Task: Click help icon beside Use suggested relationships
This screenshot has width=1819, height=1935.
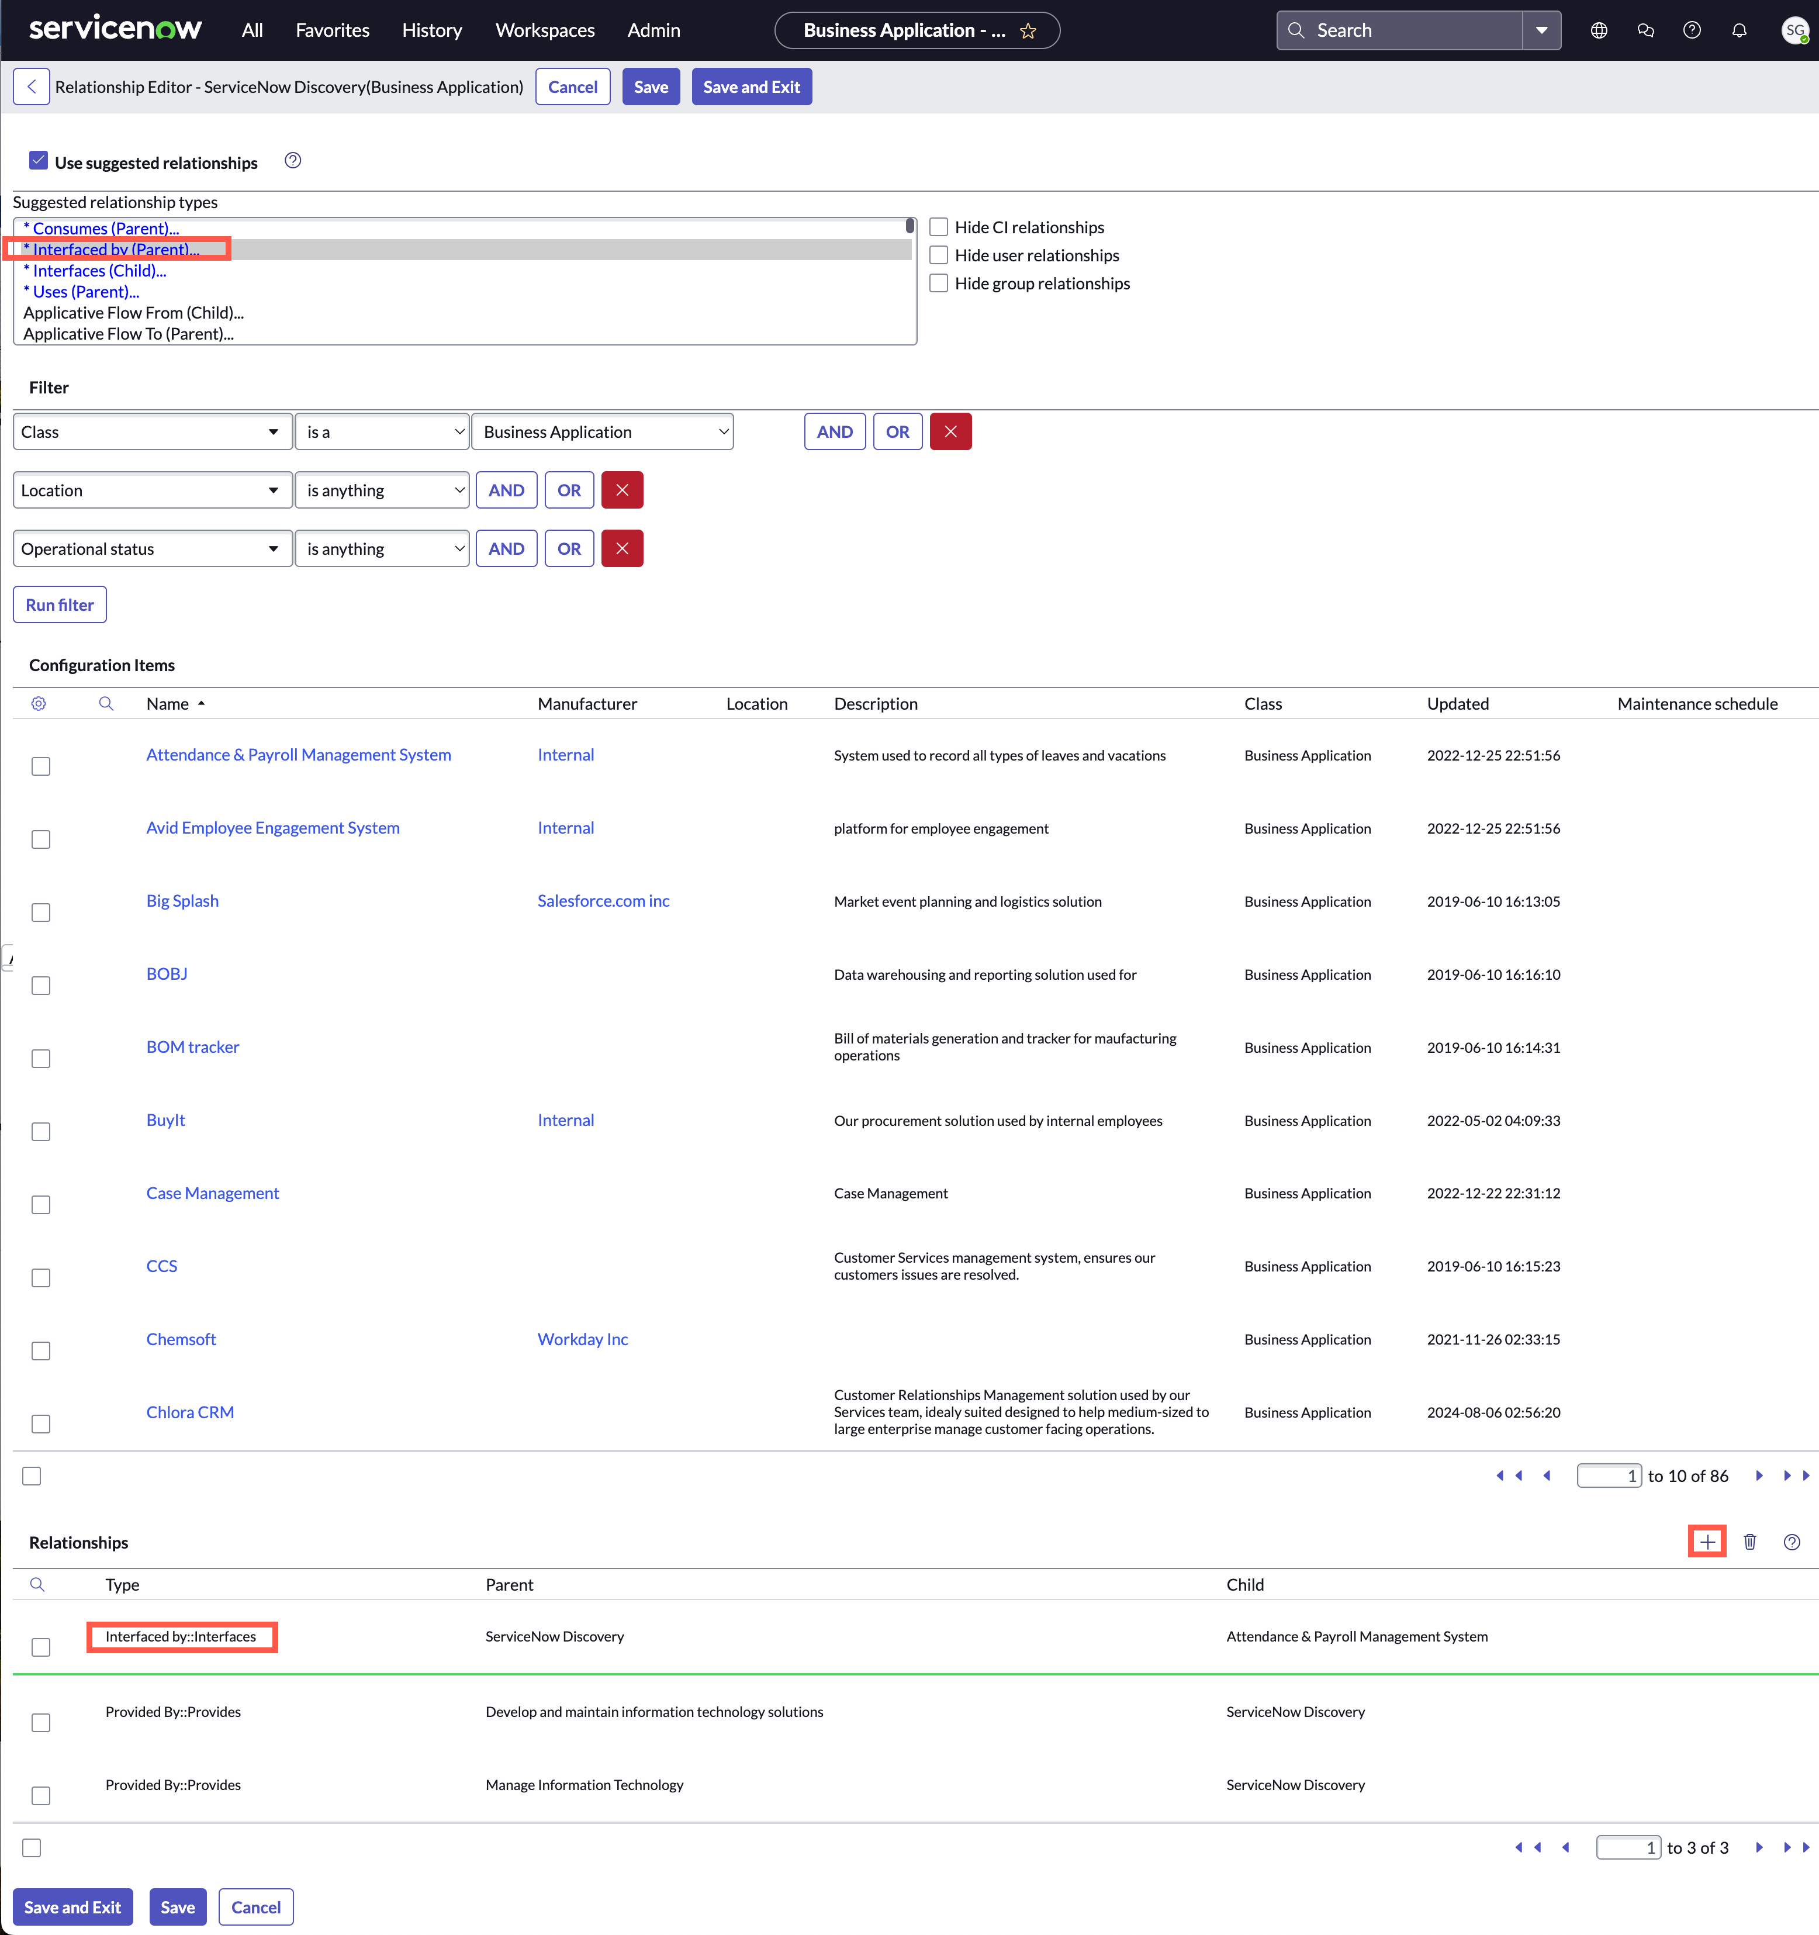Action: pos(293,161)
